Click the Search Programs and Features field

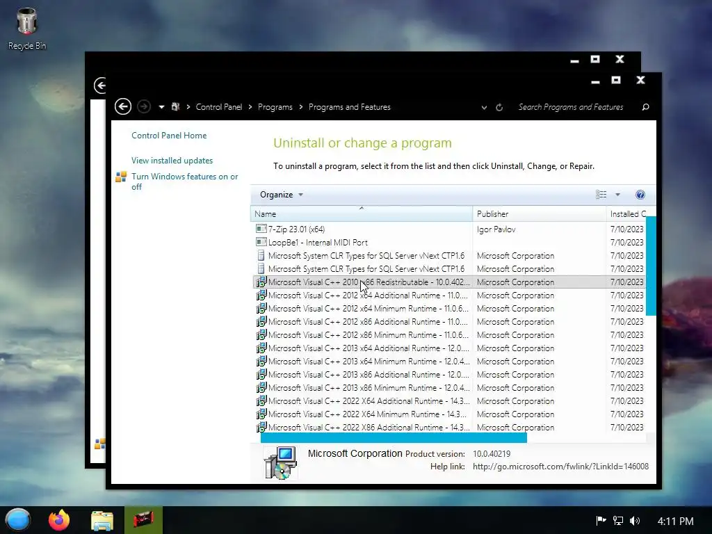point(571,107)
